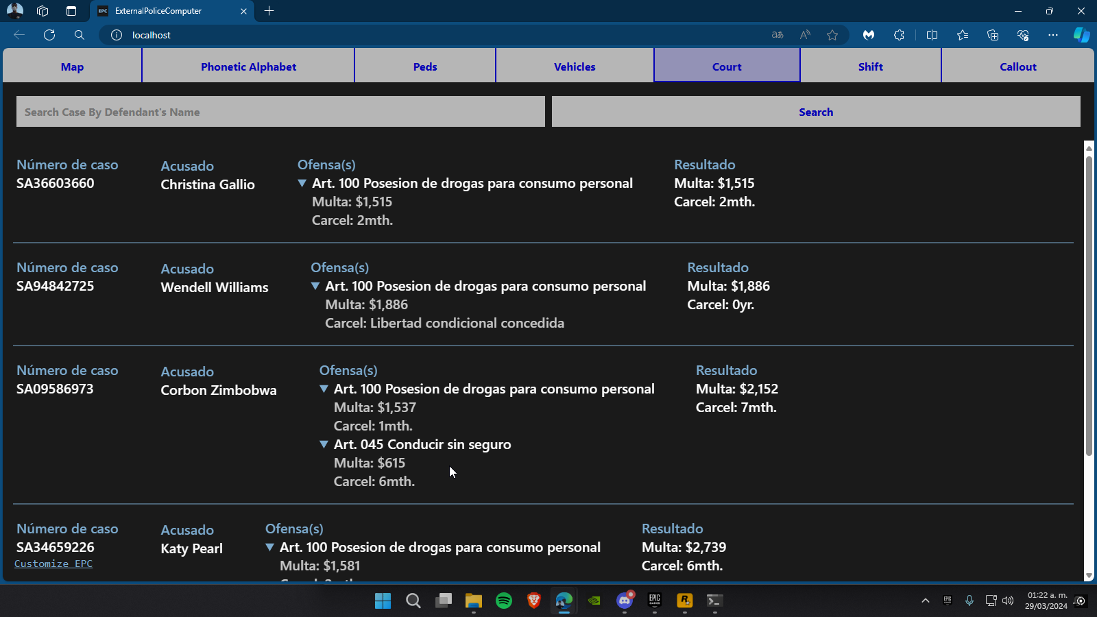Open the Read aloud icon
1097x617 pixels.
click(x=805, y=35)
